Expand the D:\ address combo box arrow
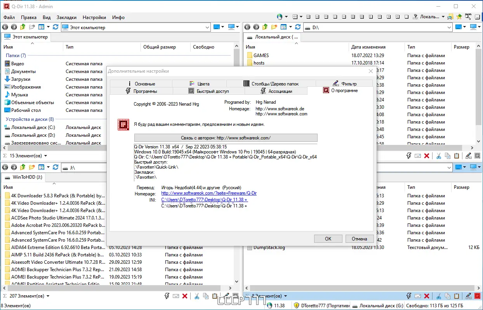 tap(449, 27)
